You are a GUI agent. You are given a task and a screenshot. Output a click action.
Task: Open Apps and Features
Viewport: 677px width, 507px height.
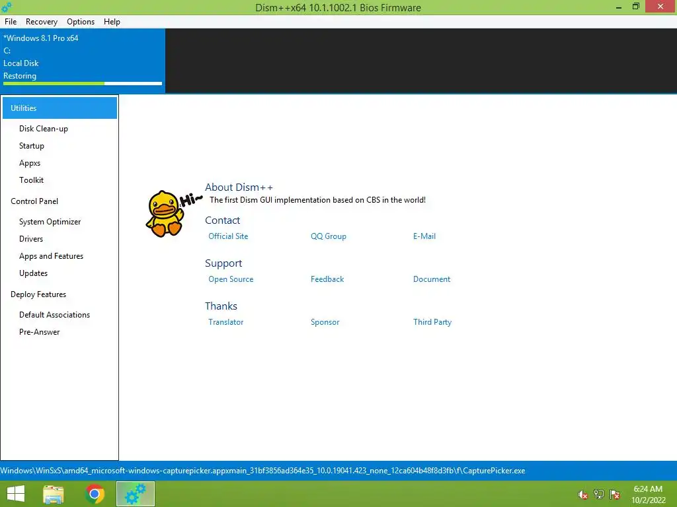click(x=51, y=256)
